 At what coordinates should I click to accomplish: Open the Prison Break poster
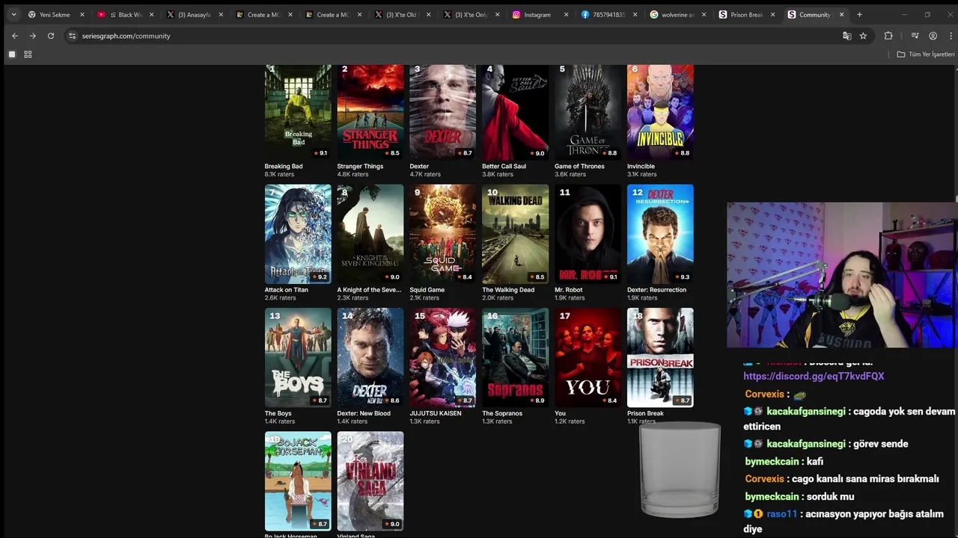(x=661, y=357)
